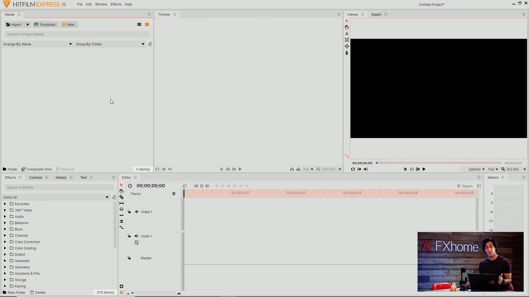Viewport: 529px width, 297px height.
Task: Toggle visibility of the Video 1 track
Action: [136, 212]
